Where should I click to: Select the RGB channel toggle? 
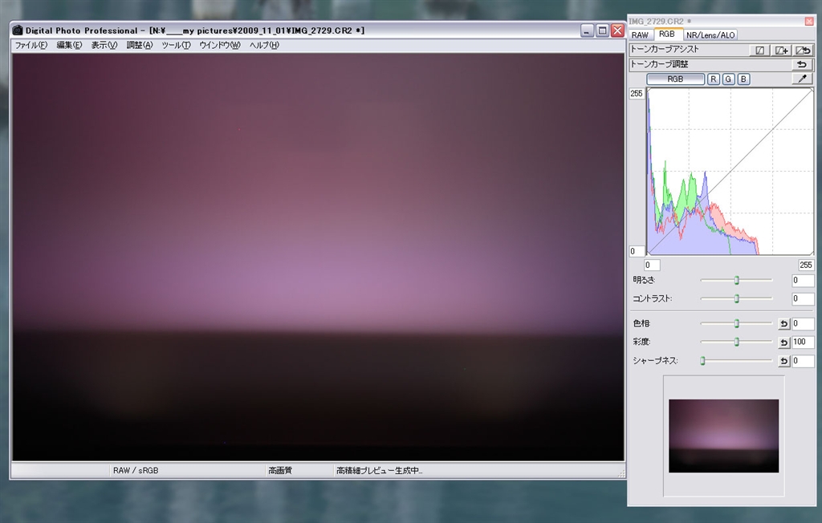coord(675,79)
